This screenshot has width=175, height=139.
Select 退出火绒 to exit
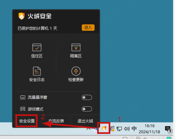pos(85,121)
